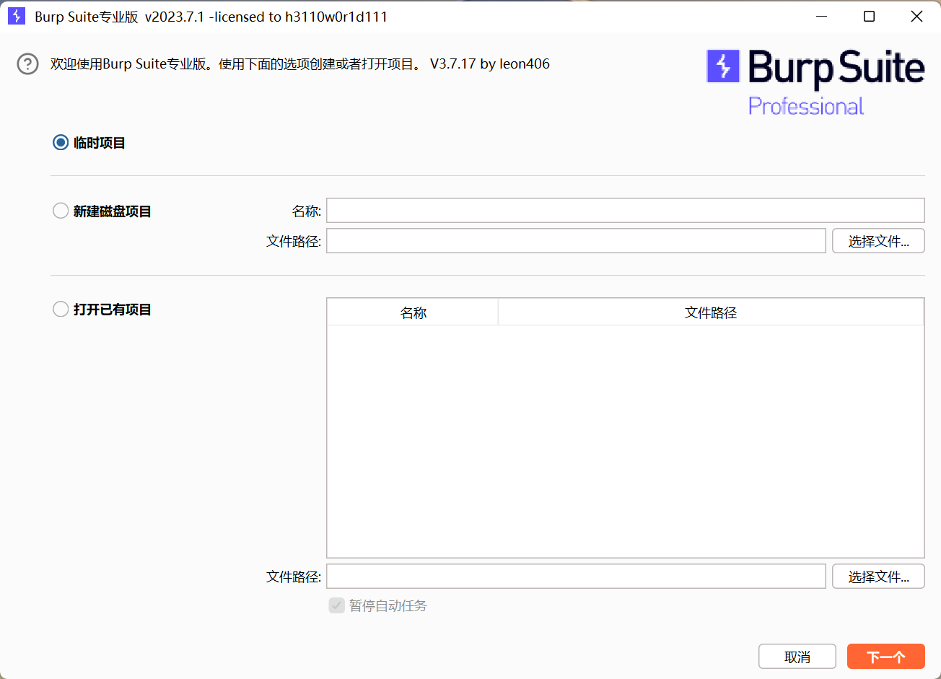Click 选择文件 button for new disk project
The image size is (941, 679).
pos(878,241)
